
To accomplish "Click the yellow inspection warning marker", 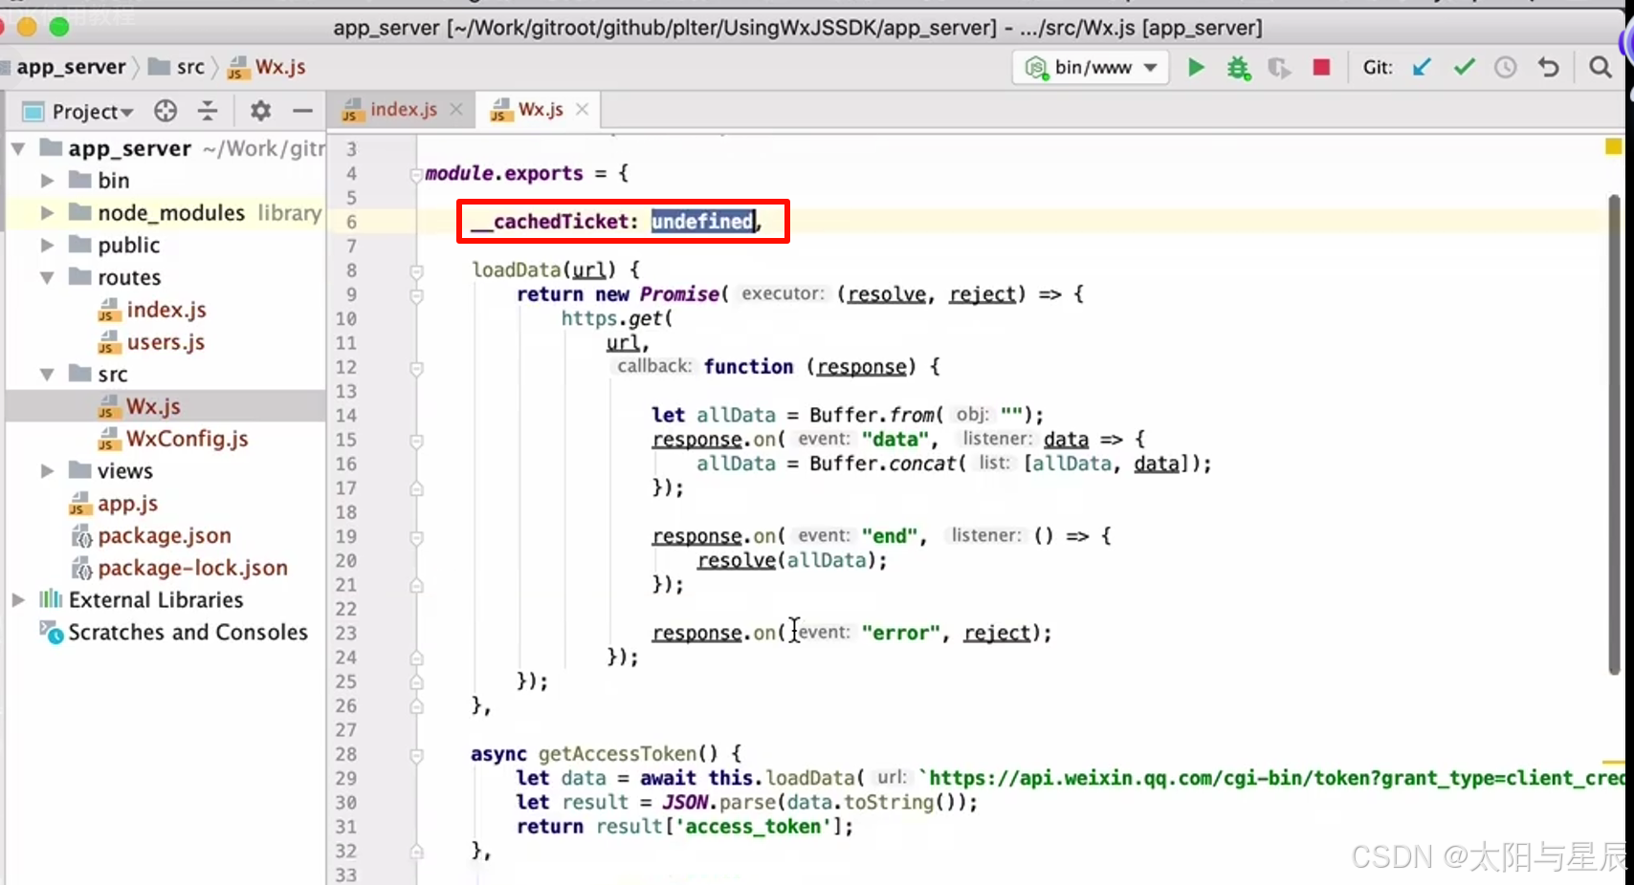I will (x=1613, y=146).
